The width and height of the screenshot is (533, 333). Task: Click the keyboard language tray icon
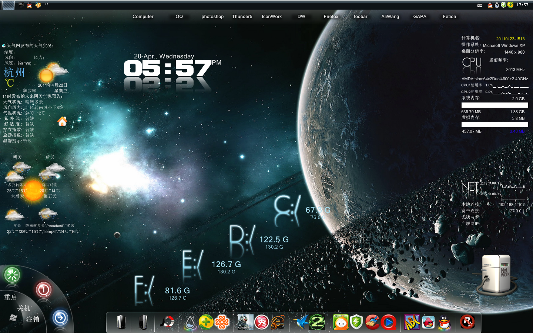coord(480,5)
